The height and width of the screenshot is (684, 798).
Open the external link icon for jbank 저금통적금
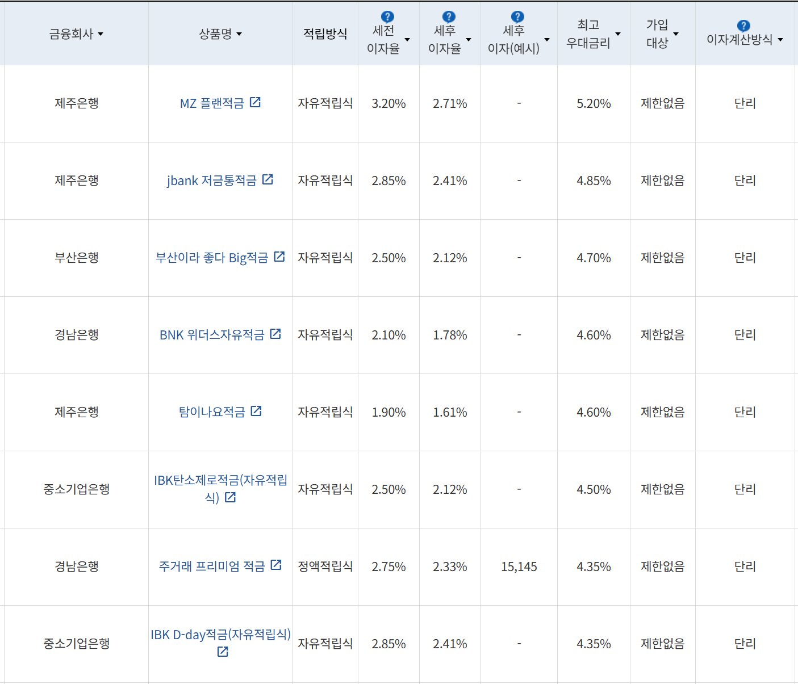(x=269, y=179)
